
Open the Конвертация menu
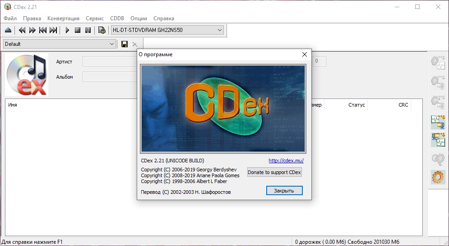pos(63,18)
